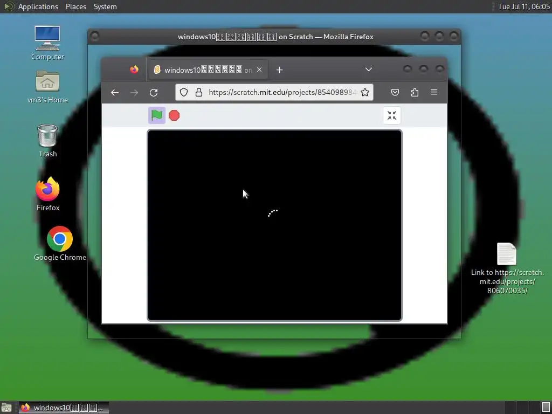The height and width of the screenshot is (414, 552).
Task: Select the Link to scratch.mit.edu desktop file
Action: 507,268
